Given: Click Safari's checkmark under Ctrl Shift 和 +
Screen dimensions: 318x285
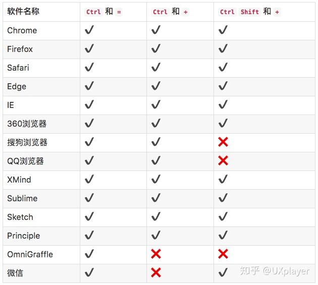Looking at the screenshot, I should pos(223,67).
